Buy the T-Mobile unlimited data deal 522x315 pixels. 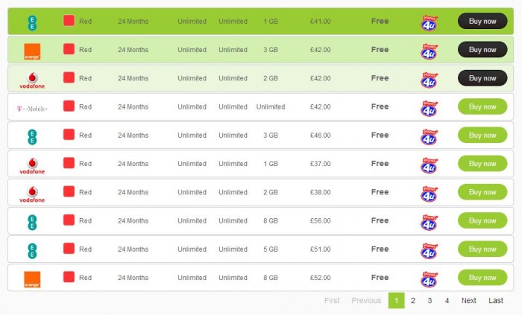pyautogui.click(x=482, y=106)
